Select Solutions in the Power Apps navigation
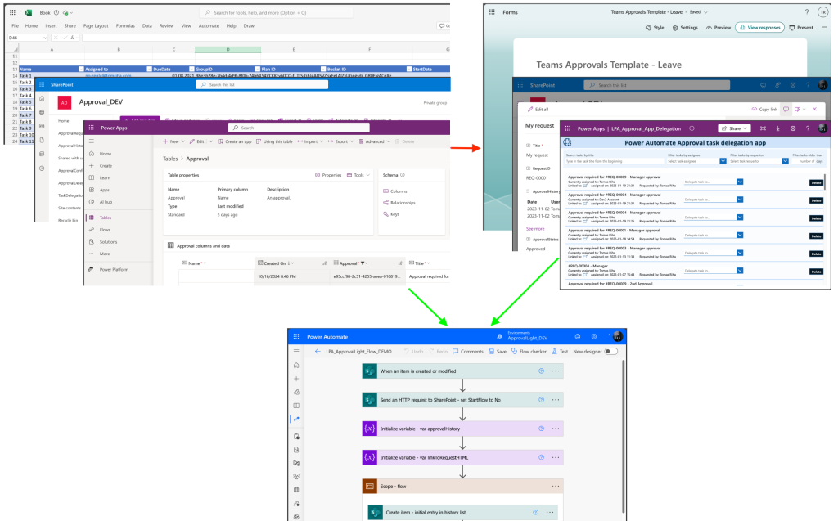This screenshot has width=838, height=521. click(108, 241)
